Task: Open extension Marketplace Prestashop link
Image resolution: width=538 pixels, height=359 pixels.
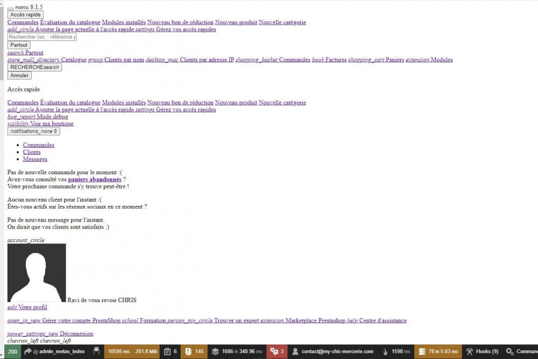Action: 303,321
